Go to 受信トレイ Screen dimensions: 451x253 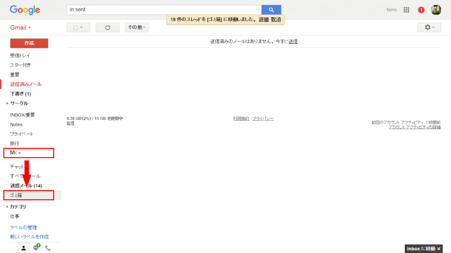tap(20, 56)
